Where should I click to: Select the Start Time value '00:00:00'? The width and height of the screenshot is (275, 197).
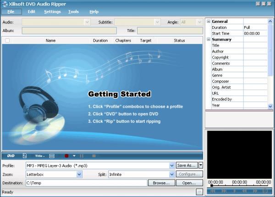[x=256, y=33]
